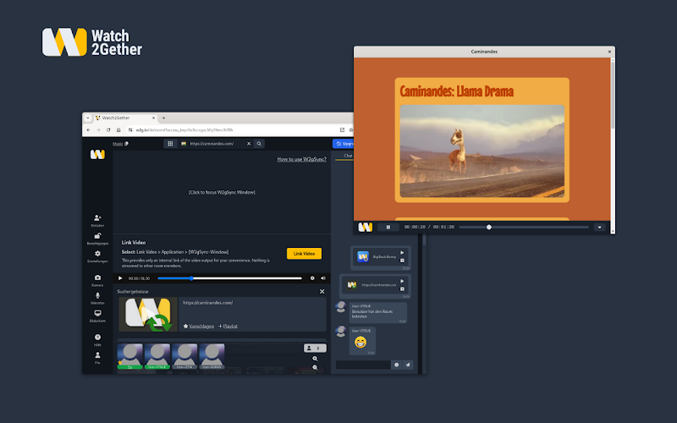Open the apps grid icon beside URL field
Viewport: 677px width, 423px height.
(170, 144)
